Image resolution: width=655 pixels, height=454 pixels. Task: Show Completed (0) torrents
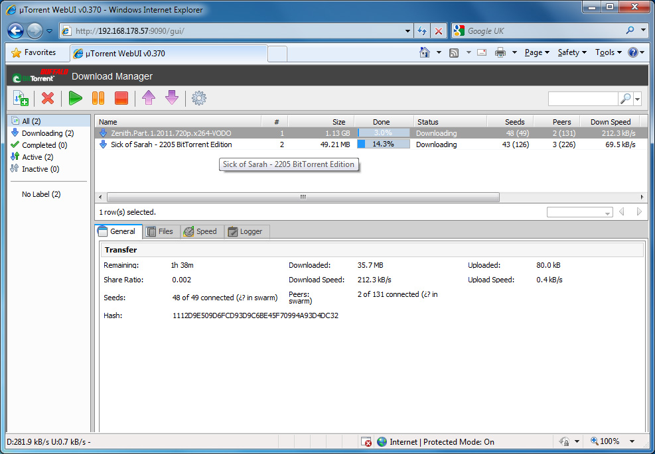tap(44, 145)
